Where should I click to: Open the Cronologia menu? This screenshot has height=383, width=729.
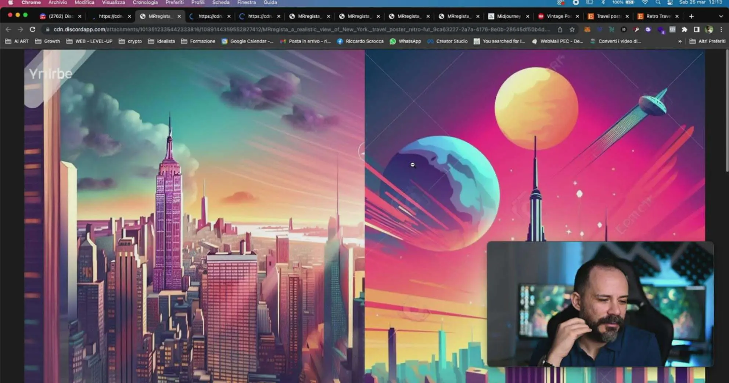(145, 3)
